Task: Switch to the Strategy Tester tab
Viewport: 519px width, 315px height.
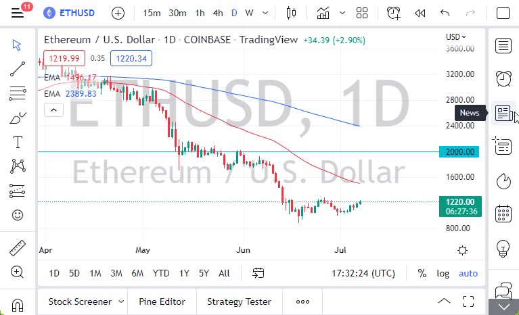Action: (239, 301)
